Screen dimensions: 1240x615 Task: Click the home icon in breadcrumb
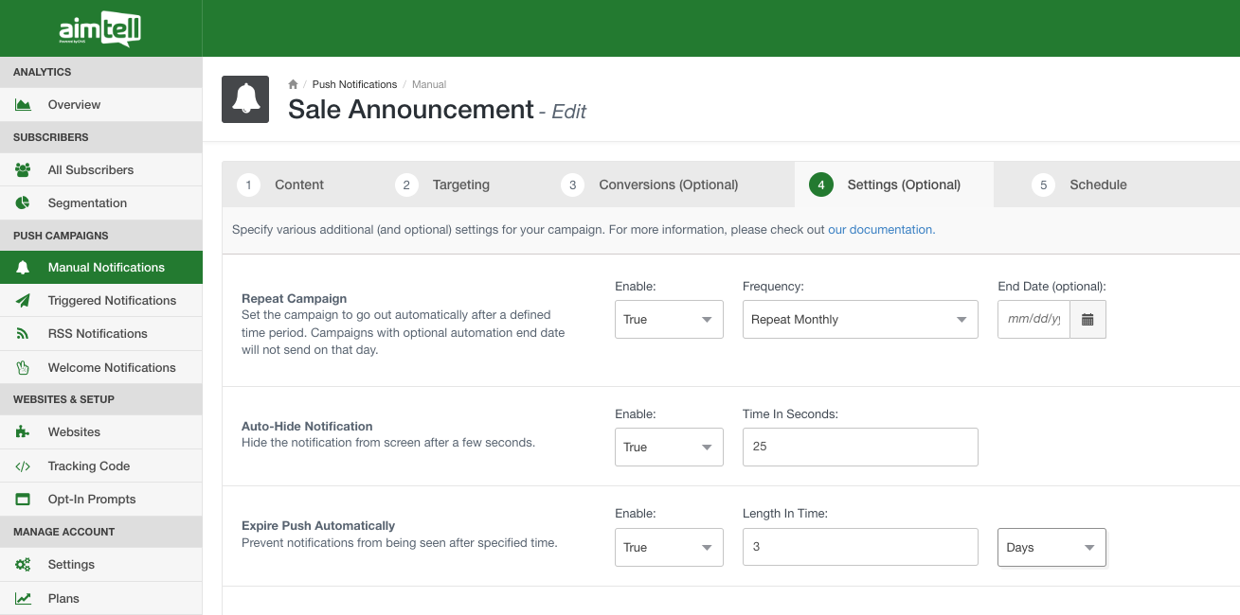tap(294, 84)
